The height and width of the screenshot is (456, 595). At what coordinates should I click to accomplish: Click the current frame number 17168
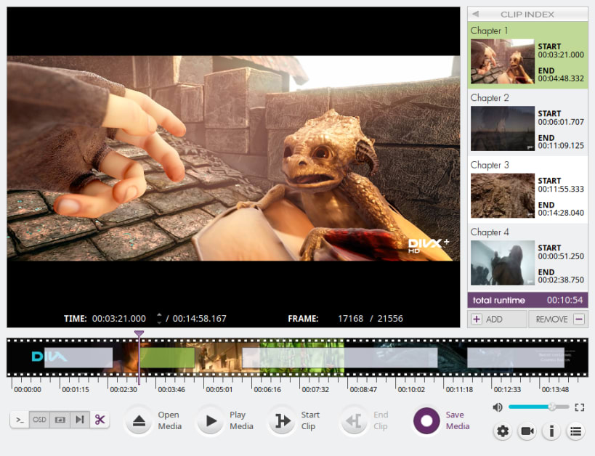(351, 319)
